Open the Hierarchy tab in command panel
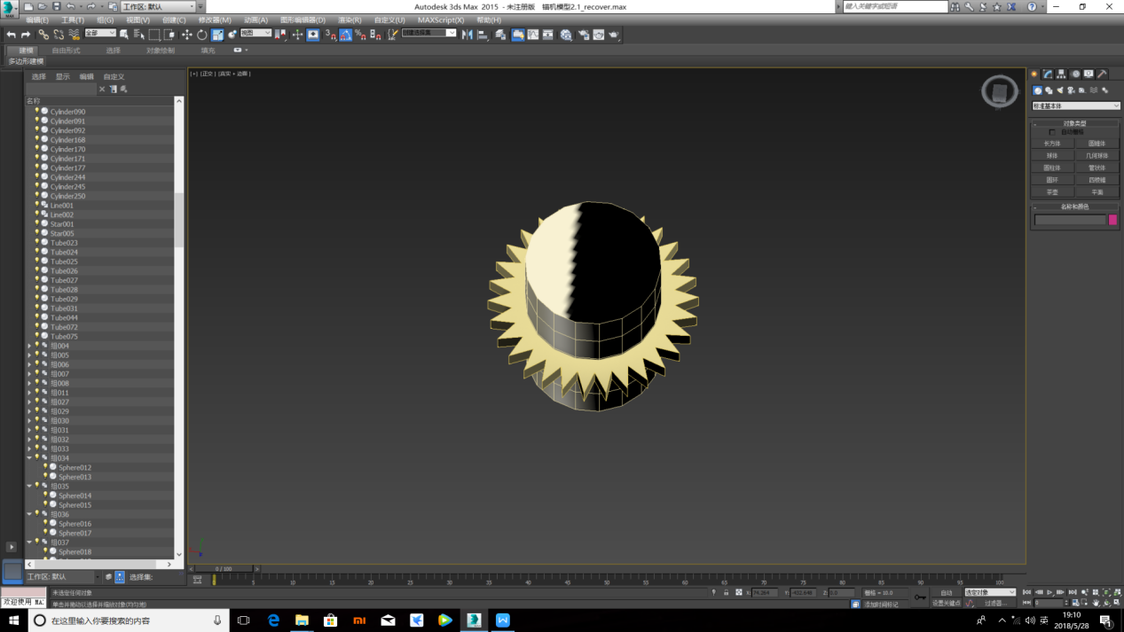The height and width of the screenshot is (632, 1124). pyautogui.click(x=1061, y=74)
